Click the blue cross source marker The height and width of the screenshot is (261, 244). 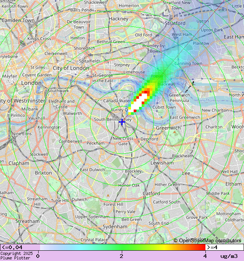pos(122,122)
